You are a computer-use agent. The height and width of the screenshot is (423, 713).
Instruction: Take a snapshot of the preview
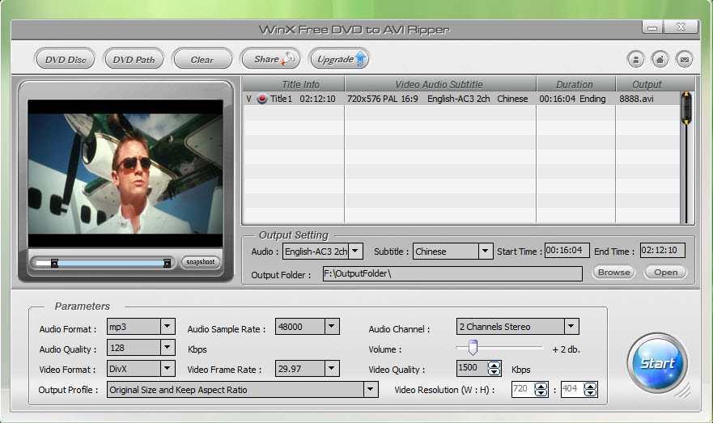click(200, 262)
